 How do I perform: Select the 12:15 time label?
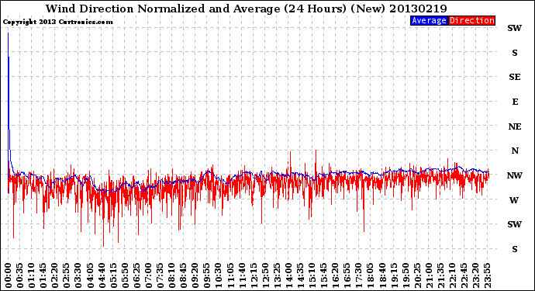click(x=254, y=275)
